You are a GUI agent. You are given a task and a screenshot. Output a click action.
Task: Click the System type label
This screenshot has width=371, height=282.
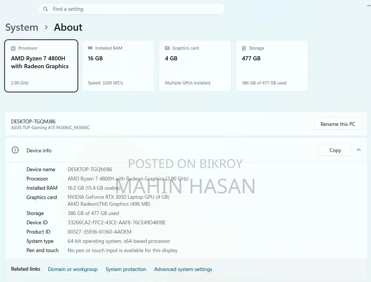point(40,241)
